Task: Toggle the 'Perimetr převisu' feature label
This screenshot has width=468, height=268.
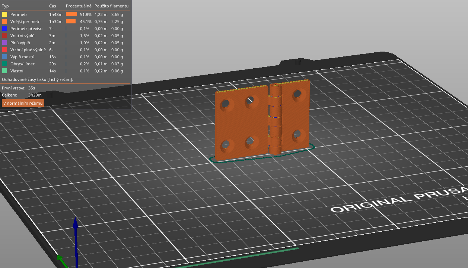Action: point(26,28)
